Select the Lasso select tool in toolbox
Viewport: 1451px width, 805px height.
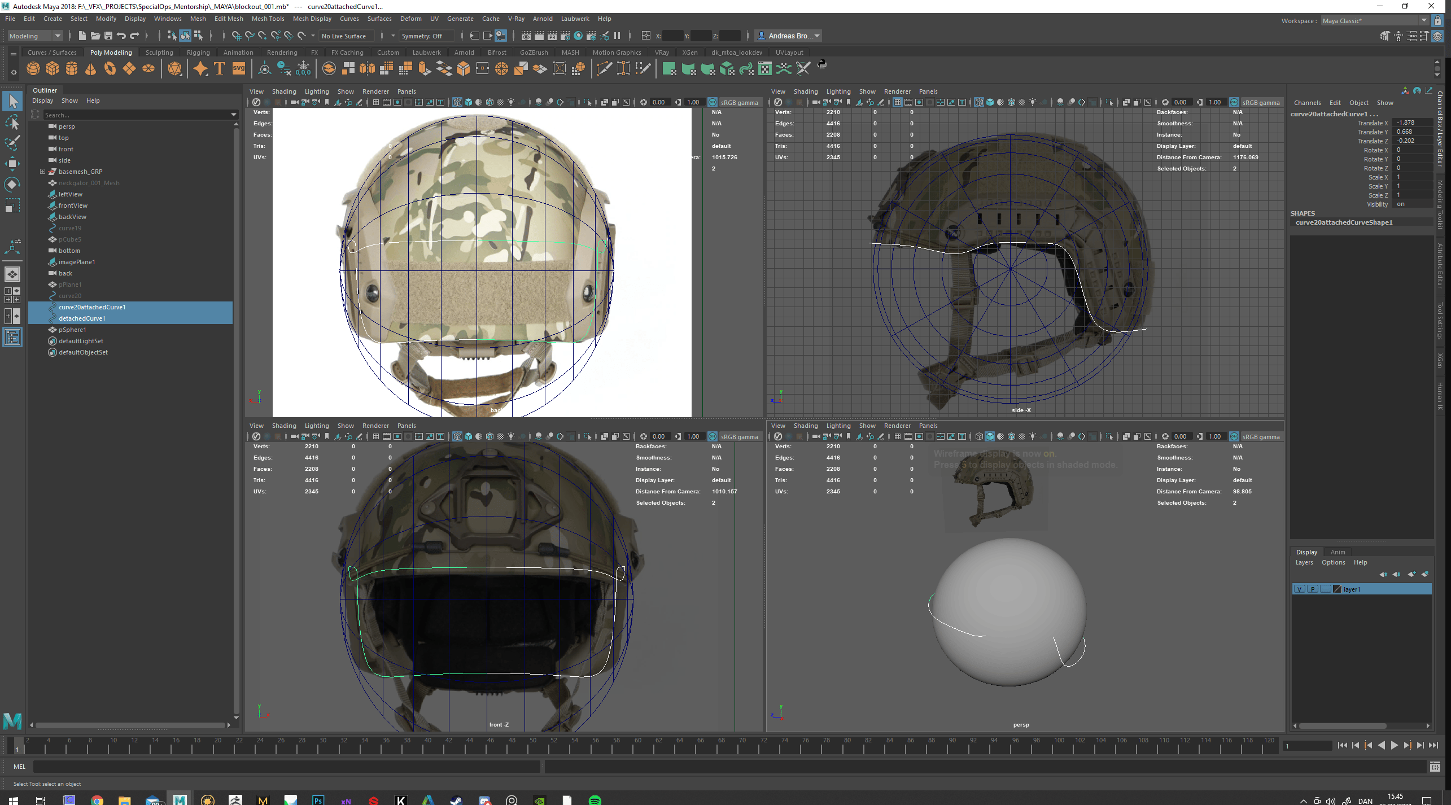pyautogui.click(x=12, y=122)
